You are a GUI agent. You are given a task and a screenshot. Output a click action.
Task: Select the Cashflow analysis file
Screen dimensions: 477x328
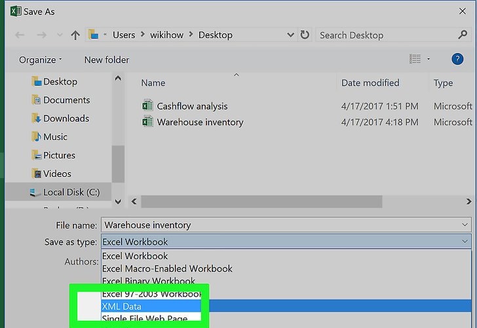(192, 106)
